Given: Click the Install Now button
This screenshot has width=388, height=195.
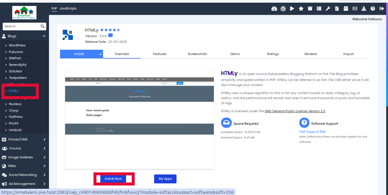Looking at the screenshot, I should (x=113, y=179).
